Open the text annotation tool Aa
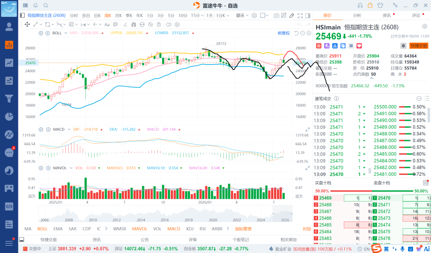431x253 pixels. point(107,24)
